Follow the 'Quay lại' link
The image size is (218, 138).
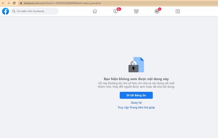coord(136,102)
